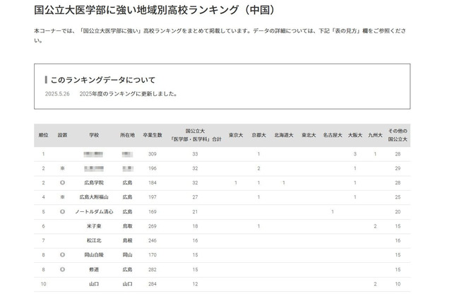Select 松江北 in the ranking table

94,240
